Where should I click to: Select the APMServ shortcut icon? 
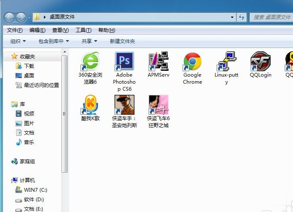[159, 61]
